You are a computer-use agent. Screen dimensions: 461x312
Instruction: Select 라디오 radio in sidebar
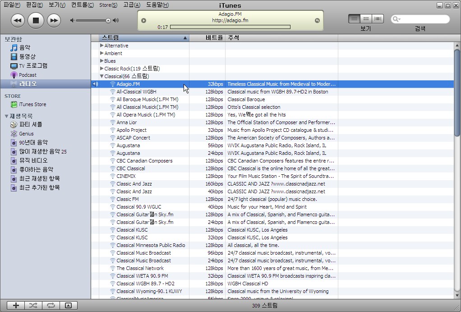(x=46, y=84)
